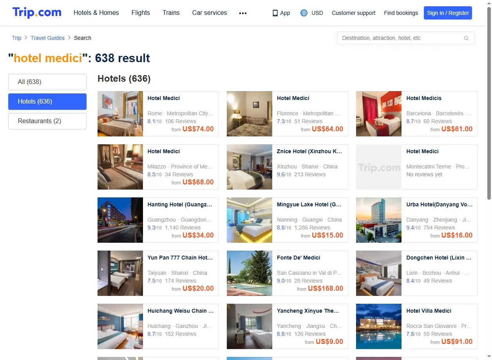Open Hotel Medici Florence thumbnail
The image size is (492, 360).
250,114
